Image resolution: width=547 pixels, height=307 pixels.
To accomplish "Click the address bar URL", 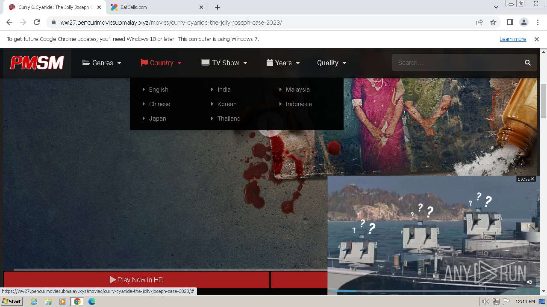I will 171,23.
